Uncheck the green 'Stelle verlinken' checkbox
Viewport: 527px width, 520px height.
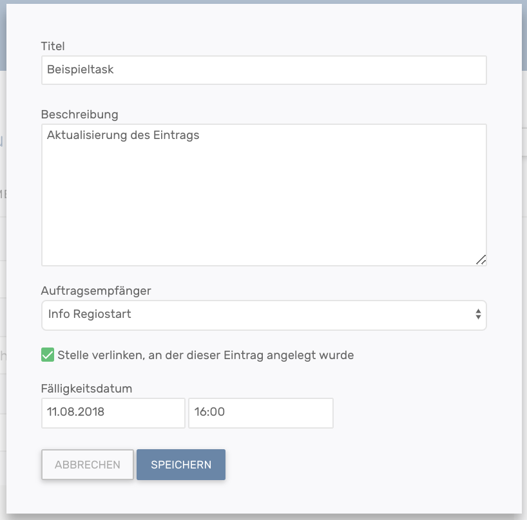click(x=48, y=355)
